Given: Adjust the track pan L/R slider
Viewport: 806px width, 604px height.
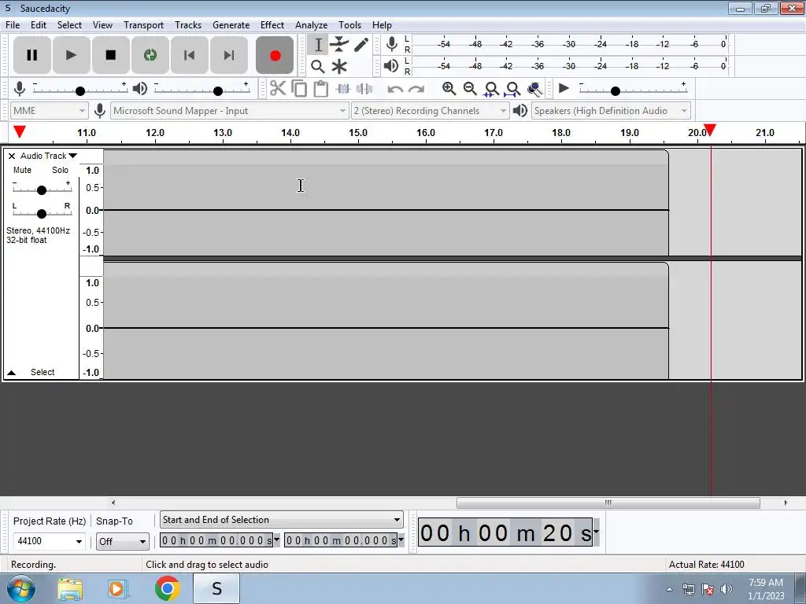Looking at the screenshot, I should (x=42, y=212).
